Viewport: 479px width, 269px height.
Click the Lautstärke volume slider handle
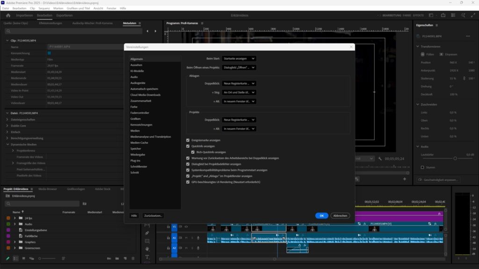click(x=455, y=158)
